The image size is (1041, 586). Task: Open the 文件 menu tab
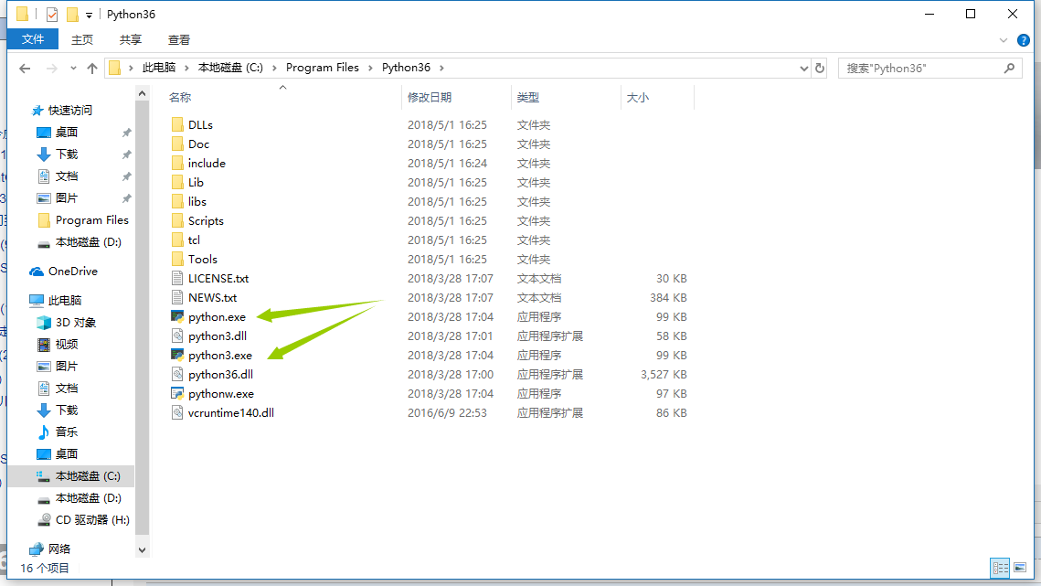click(x=33, y=39)
